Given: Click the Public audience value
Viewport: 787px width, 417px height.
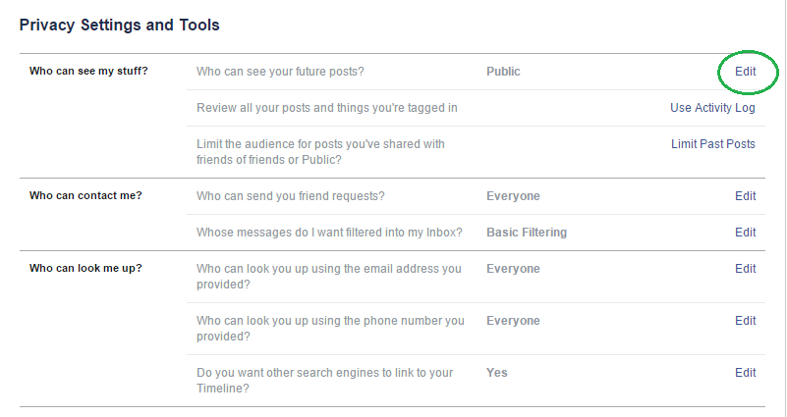Looking at the screenshot, I should (503, 72).
